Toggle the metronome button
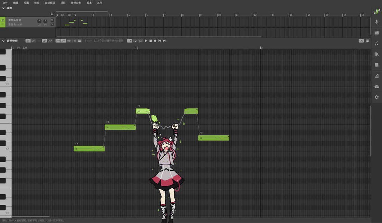This screenshot has height=223, width=382. coord(140,41)
